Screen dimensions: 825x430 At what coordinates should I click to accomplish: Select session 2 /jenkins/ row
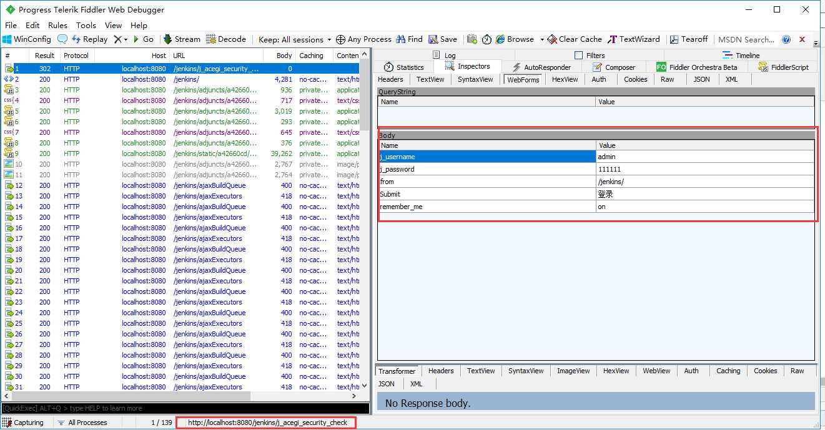181,79
